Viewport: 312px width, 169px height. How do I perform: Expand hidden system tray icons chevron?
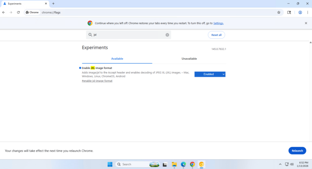280,164
